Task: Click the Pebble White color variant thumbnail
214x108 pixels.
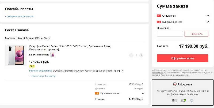Action: [x=52, y=55]
